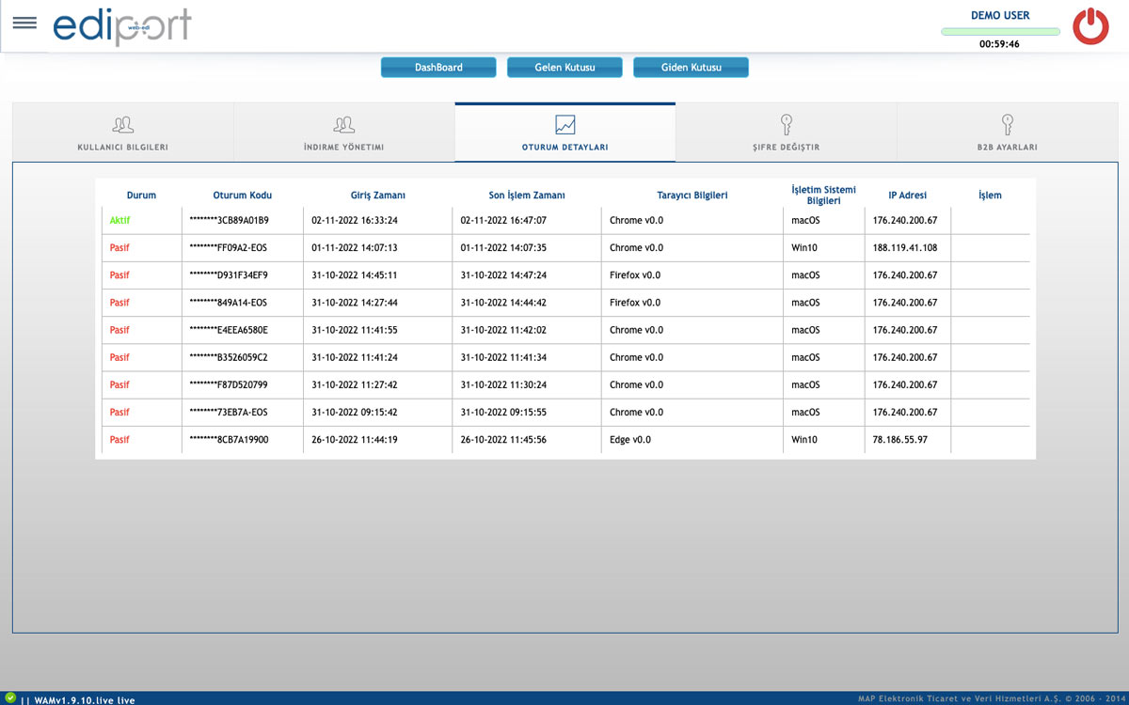Click the chart icon above Oturum Detayları

click(564, 124)
